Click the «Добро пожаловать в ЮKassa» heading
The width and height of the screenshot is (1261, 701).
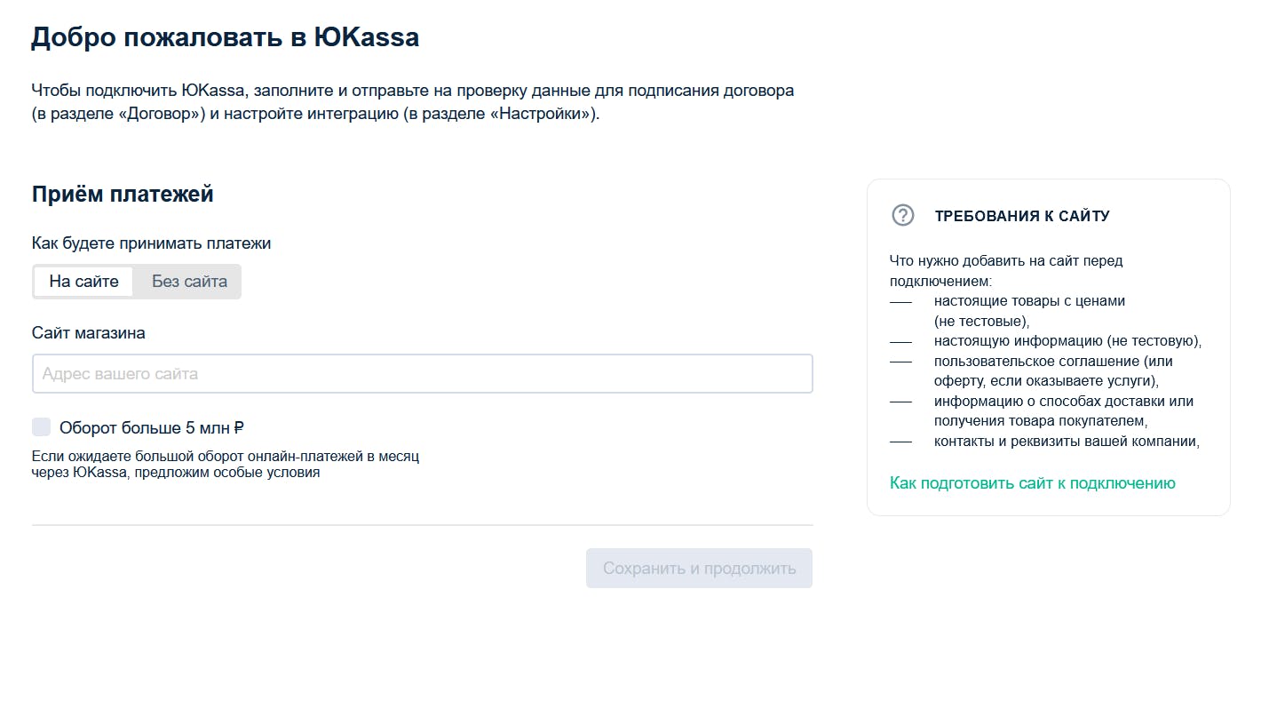[x=226, y=37]
